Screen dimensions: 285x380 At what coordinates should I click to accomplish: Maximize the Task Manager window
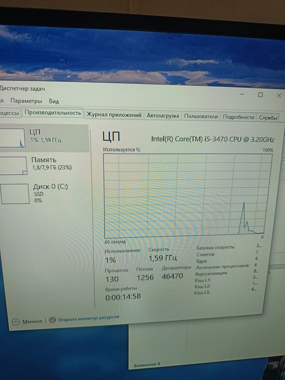[260, 94]
